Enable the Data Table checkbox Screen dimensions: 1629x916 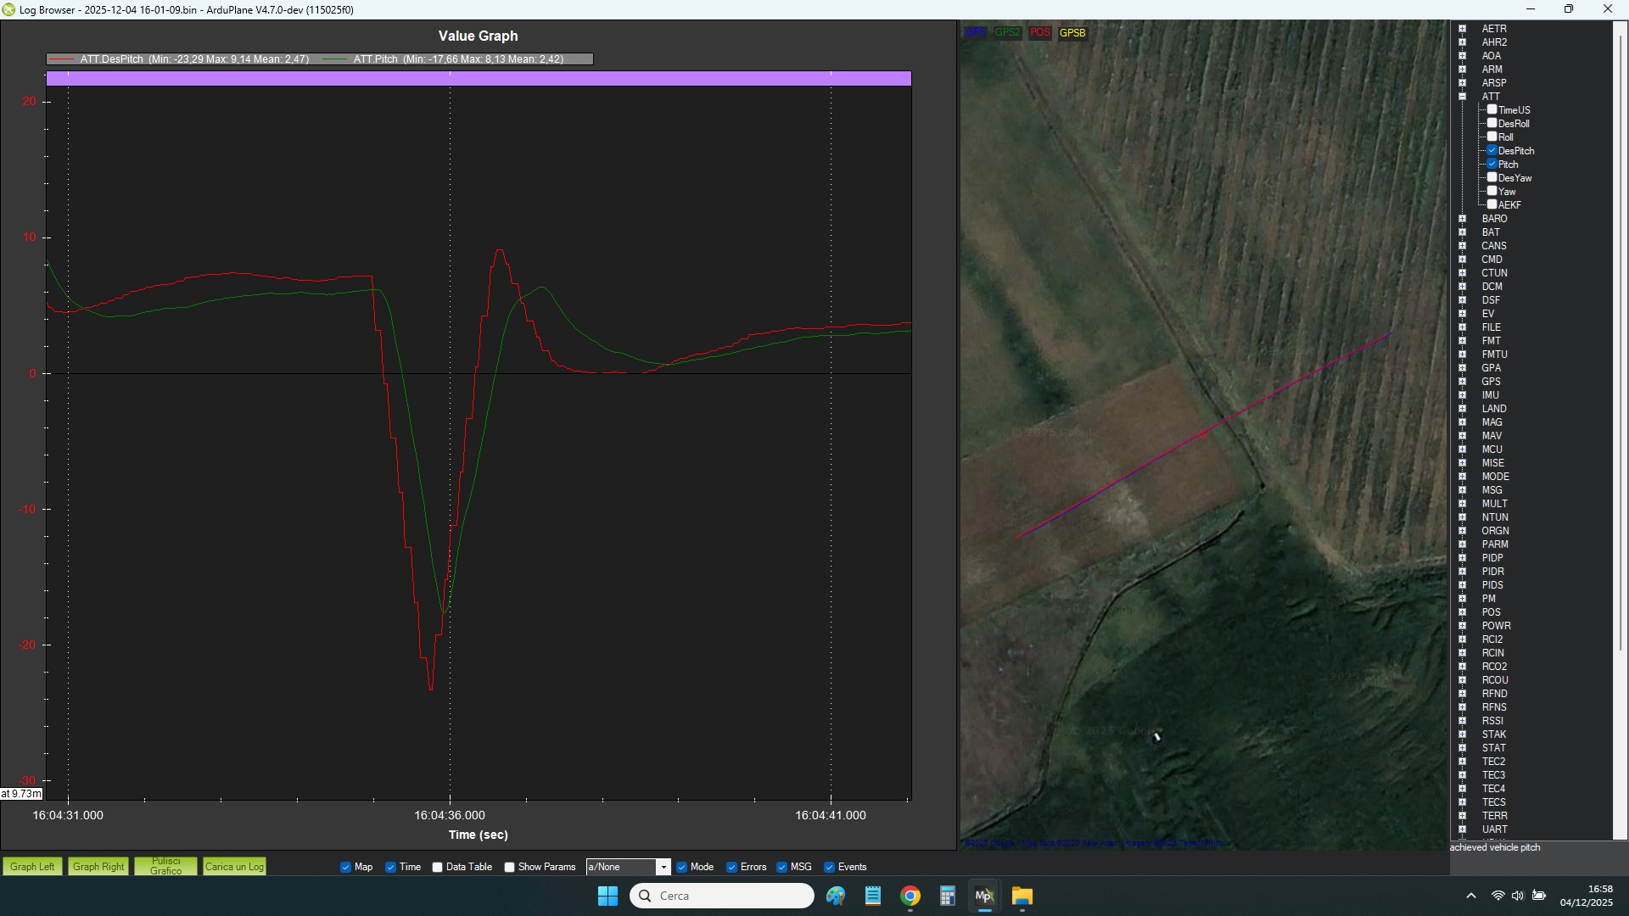tap(438, 867)
